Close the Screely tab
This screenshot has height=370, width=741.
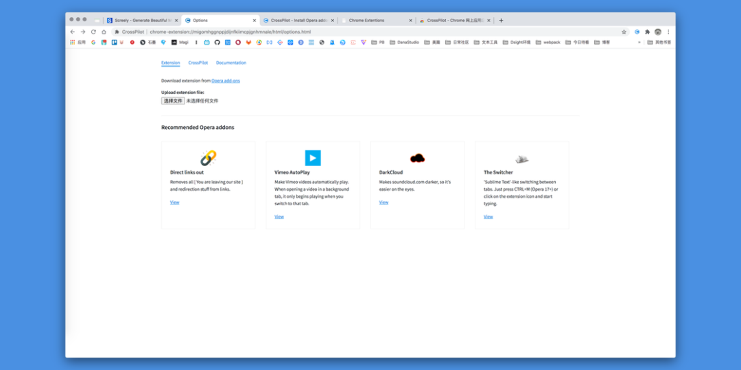176,21
